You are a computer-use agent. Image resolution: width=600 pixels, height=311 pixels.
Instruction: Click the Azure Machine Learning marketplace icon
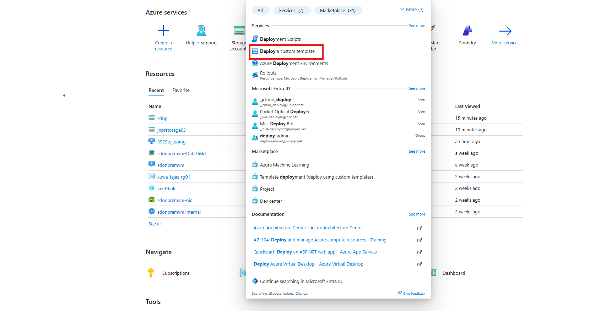point(255,165)
